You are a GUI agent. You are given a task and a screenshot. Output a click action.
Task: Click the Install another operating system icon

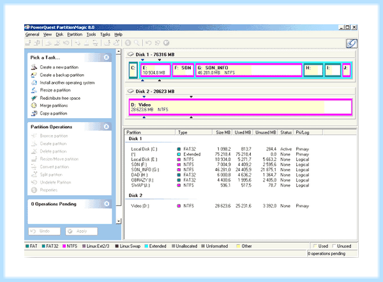34,82
